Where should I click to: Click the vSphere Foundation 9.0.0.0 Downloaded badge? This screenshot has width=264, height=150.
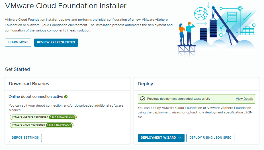(62, 117)
